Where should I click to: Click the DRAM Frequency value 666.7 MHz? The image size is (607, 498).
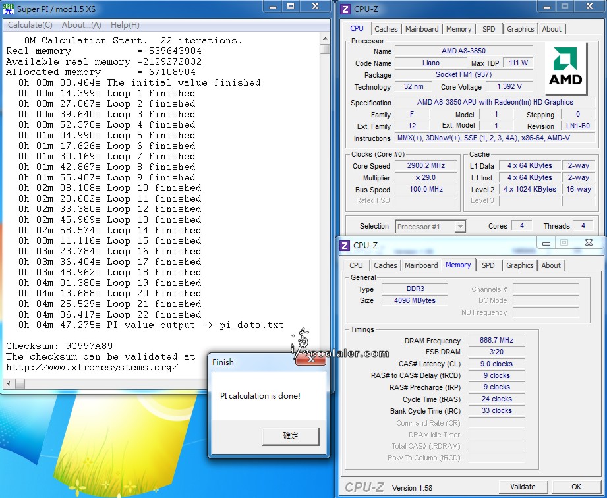point(496,340)
